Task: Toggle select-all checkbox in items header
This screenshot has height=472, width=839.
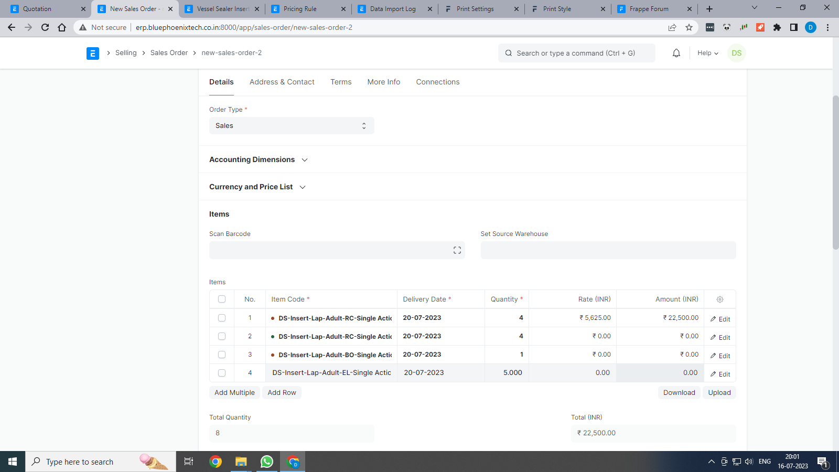Action: click(222, 299)
